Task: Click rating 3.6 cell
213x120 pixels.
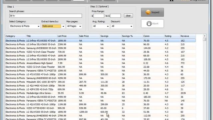Action: [166, 86]
